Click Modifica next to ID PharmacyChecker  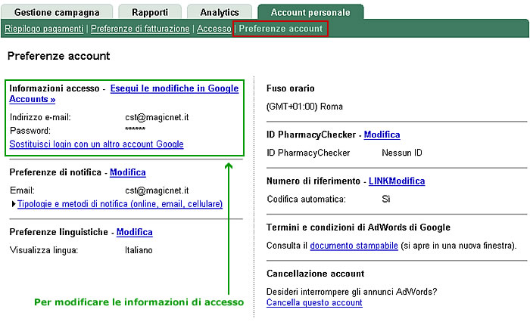pyautogui.click(x=382, y=135)
